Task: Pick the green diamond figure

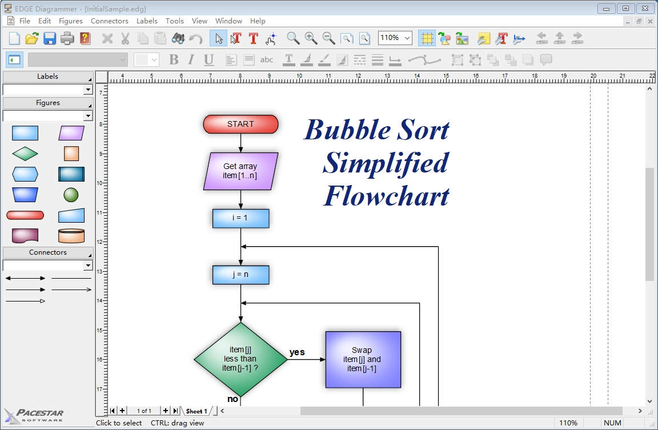Action: (x=25, y=154)
